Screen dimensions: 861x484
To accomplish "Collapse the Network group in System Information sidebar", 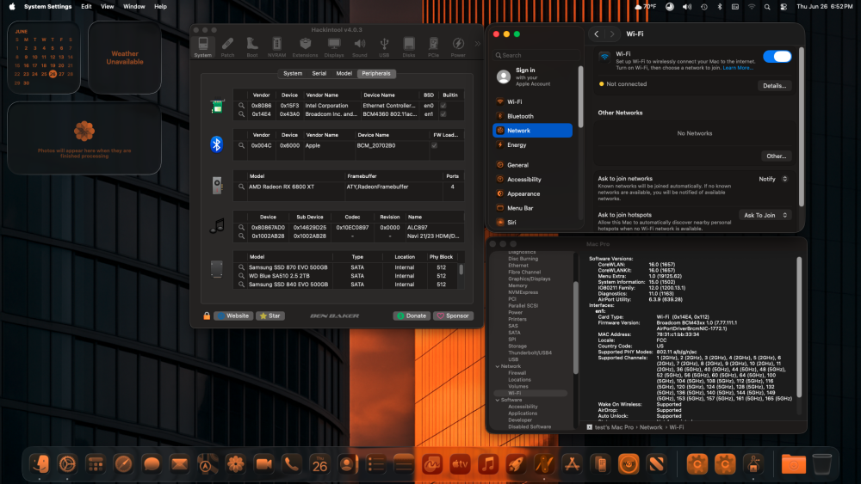I will (498, 366).
